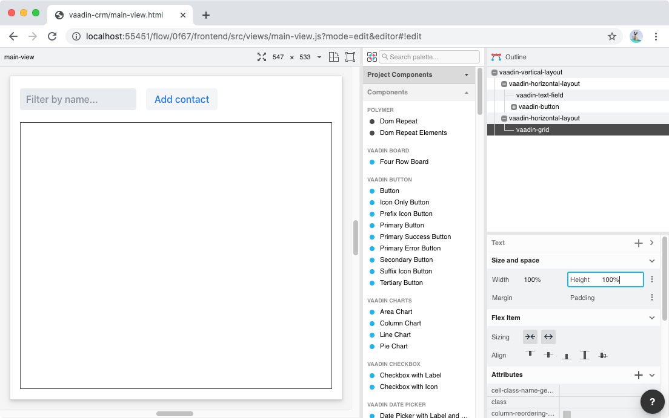
Task: Reload the browser page
Action: [x=52, y=37]
